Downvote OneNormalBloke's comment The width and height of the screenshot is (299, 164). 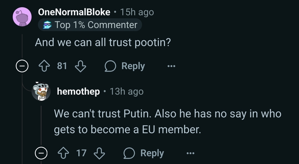pos(80,66)
